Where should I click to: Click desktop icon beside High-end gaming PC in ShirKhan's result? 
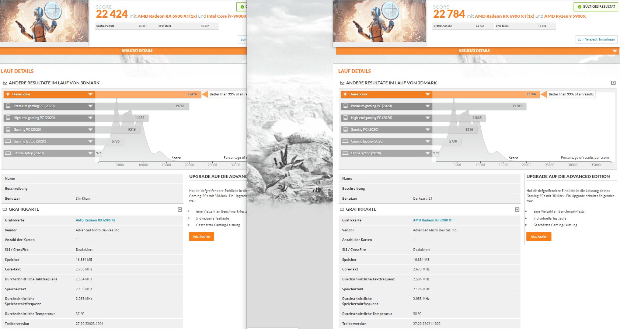point(8,118)
